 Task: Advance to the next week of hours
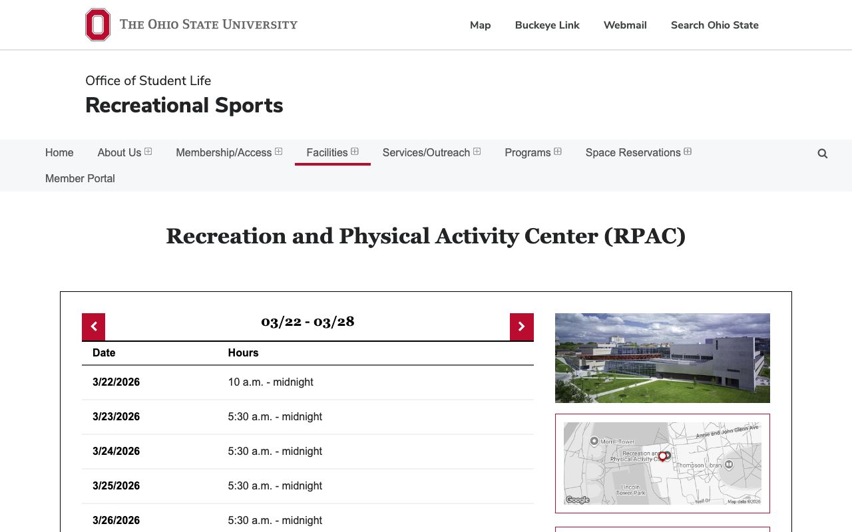[522, 327]
